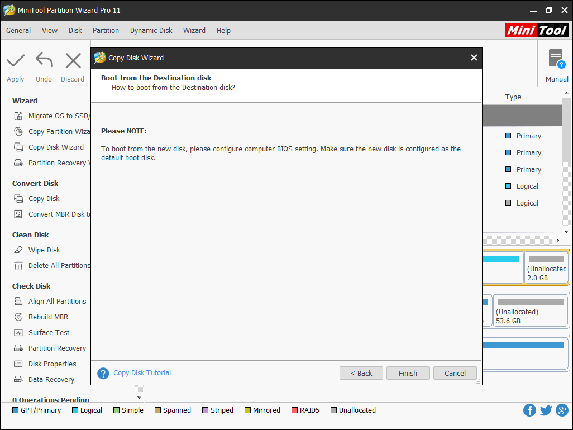The width and height of the screenshot is (573, 430).
Task: Select the 53.6 GB Unallocated partition block
Action: 530,310
